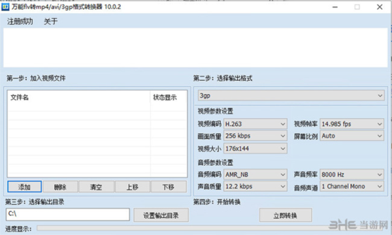Minimize the converter window
The image size is (392, 235).
(335, 7)
